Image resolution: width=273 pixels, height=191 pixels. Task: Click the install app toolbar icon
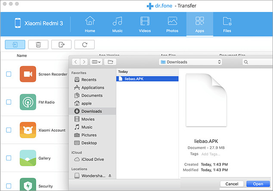[15, 45]
